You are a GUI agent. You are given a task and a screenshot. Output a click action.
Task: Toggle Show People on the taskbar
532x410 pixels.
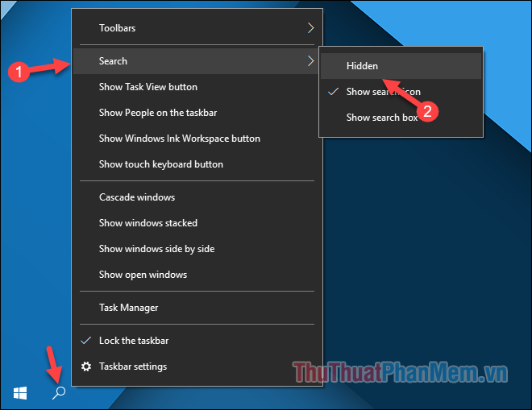197,113
